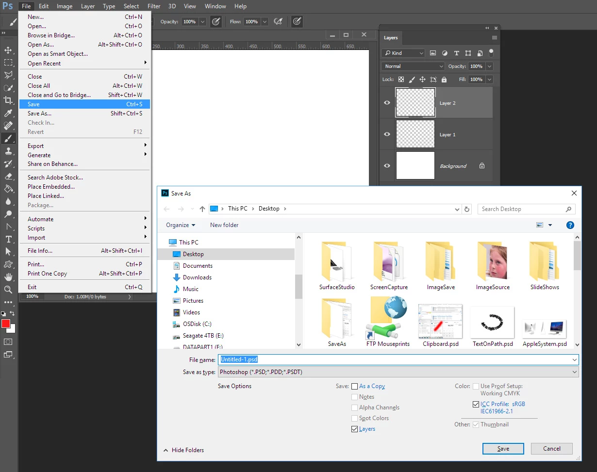This screenshot has width=597, height=472.
Task: Select the Spot Healing Brush tool
Action: (x=8, y=126)
